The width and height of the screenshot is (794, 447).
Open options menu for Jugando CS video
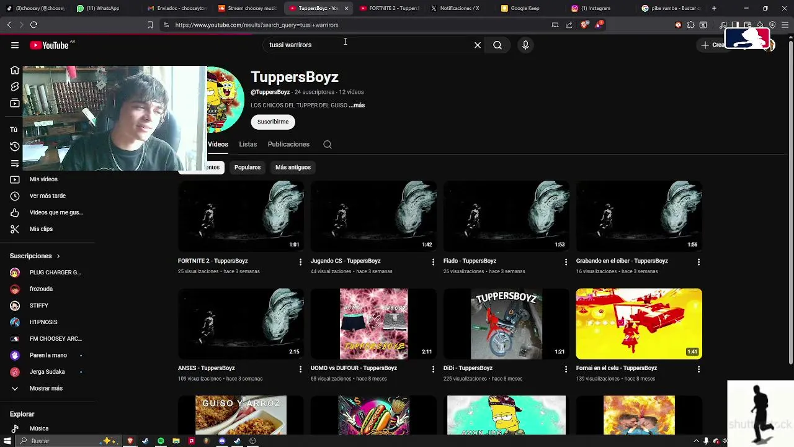433,262
